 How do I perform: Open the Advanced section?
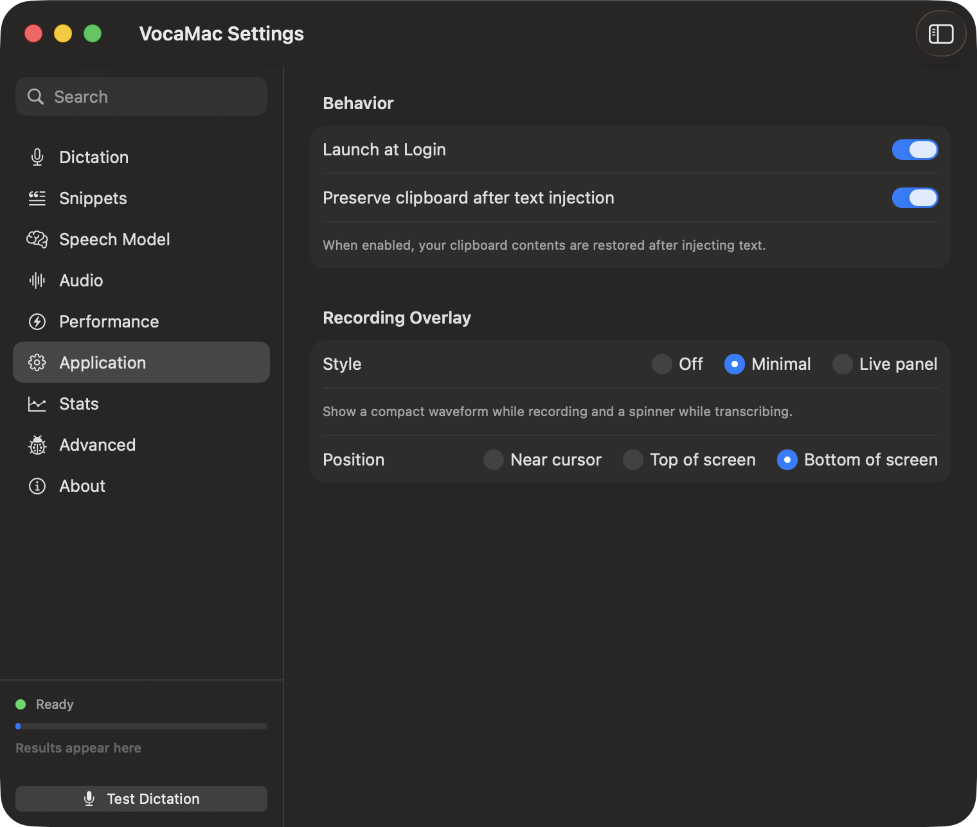(x=141, y=445)
